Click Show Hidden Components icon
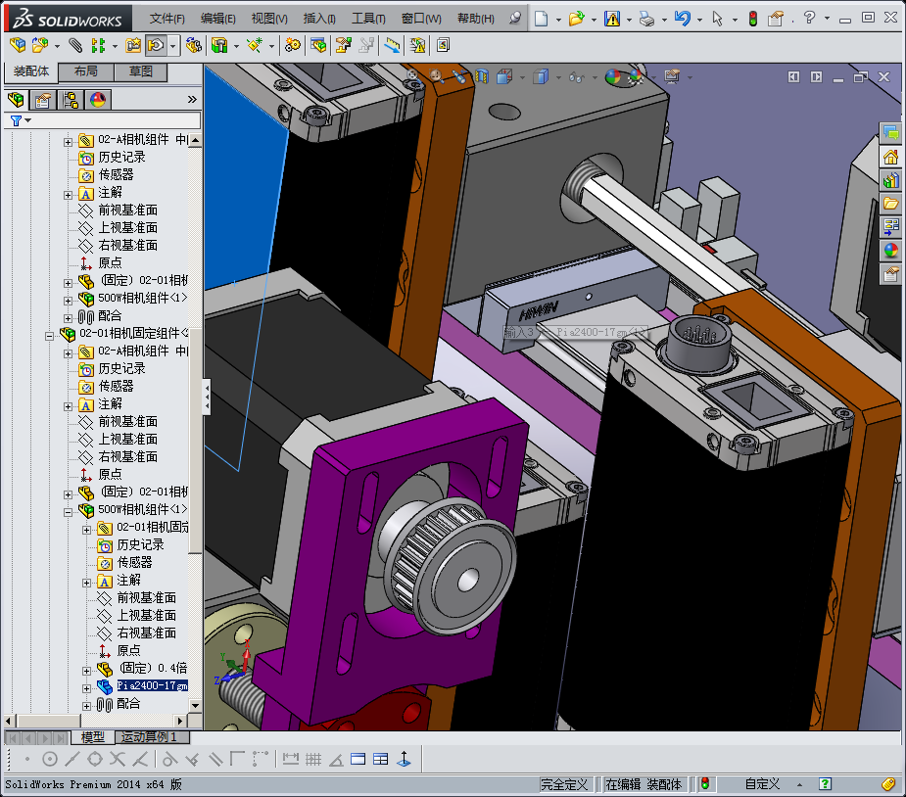906x797 pixels. 194,45
